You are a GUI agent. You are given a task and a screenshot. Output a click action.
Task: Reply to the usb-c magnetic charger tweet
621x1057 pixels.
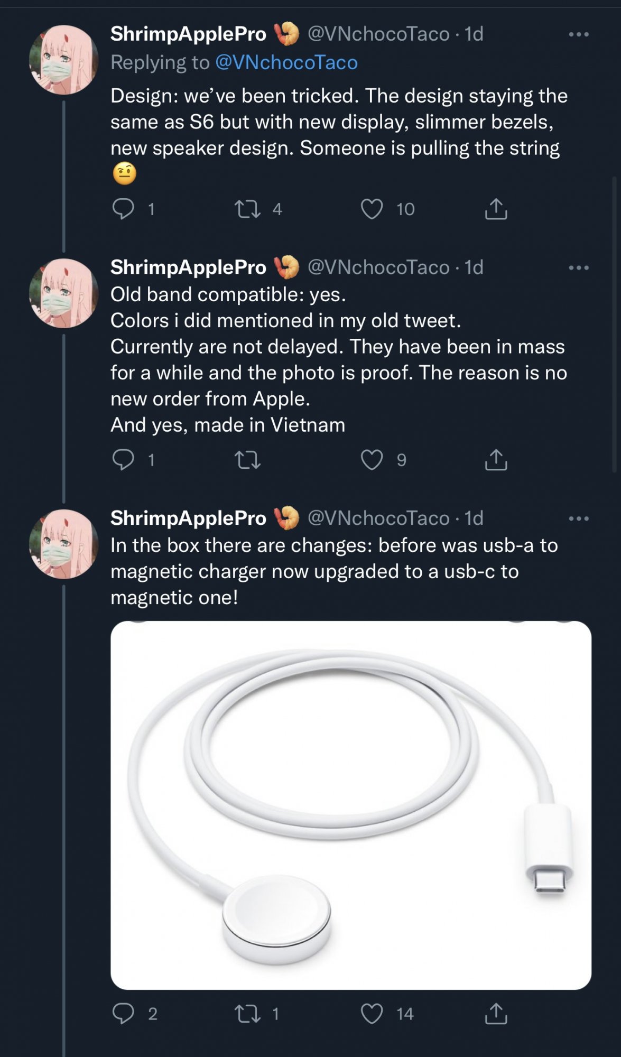pos(123,1013)
